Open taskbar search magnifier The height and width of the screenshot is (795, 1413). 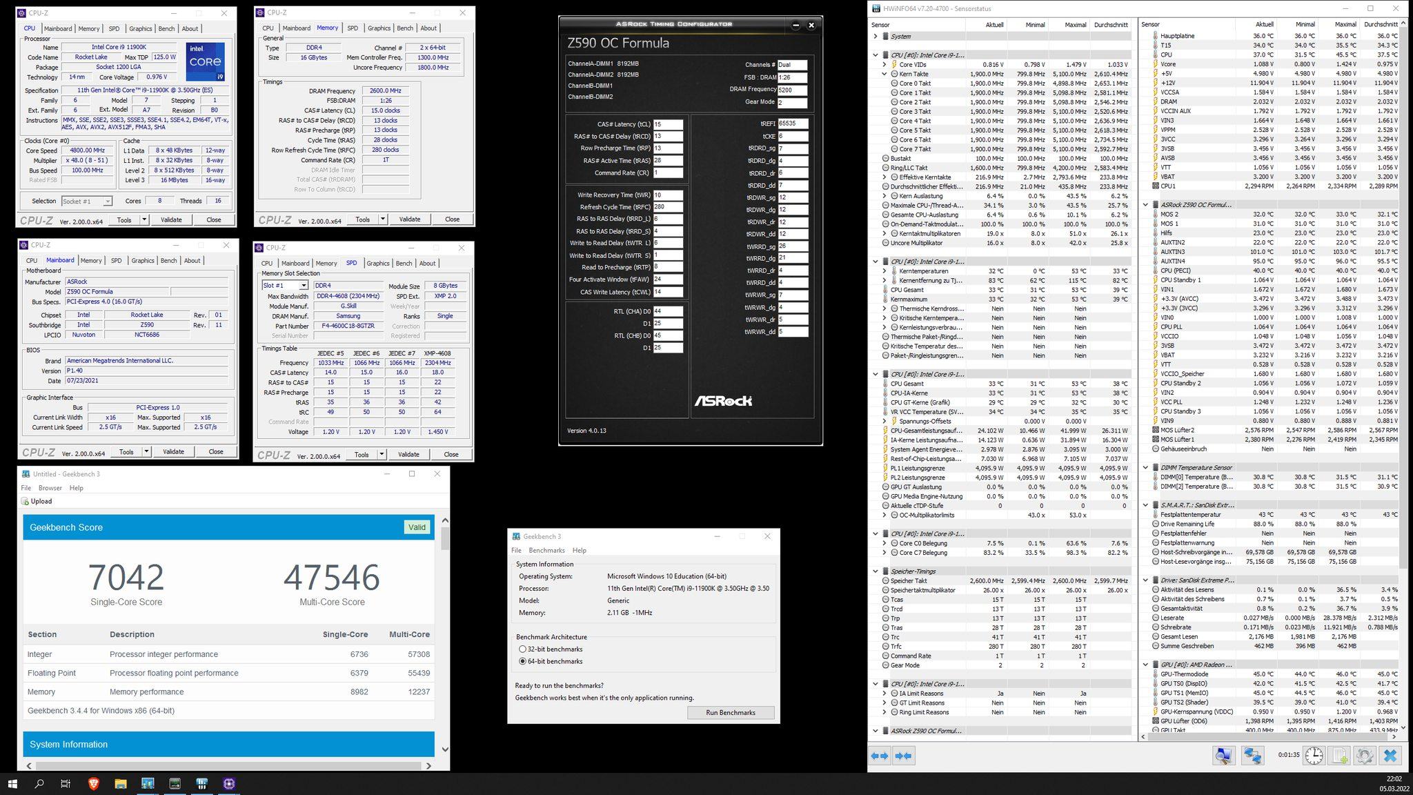39,783
